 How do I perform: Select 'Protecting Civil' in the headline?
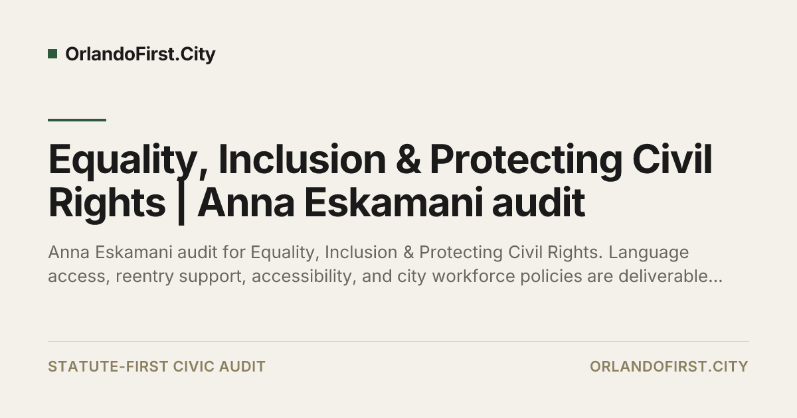coord(571,161)
